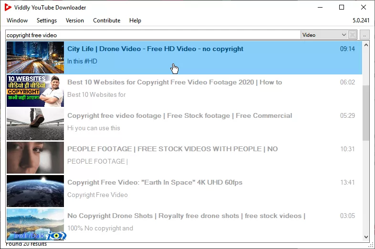Select the walking shoe footage thumbnail
This screenshot has width=375, height=249.
pos(35,124)
